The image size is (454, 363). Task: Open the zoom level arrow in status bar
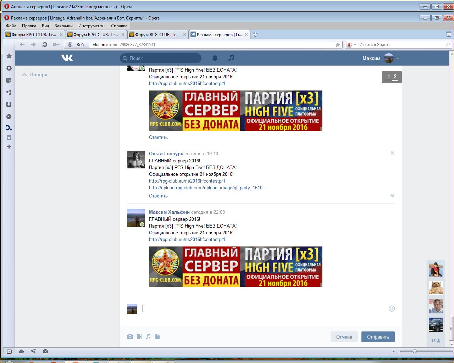point(393,351)
